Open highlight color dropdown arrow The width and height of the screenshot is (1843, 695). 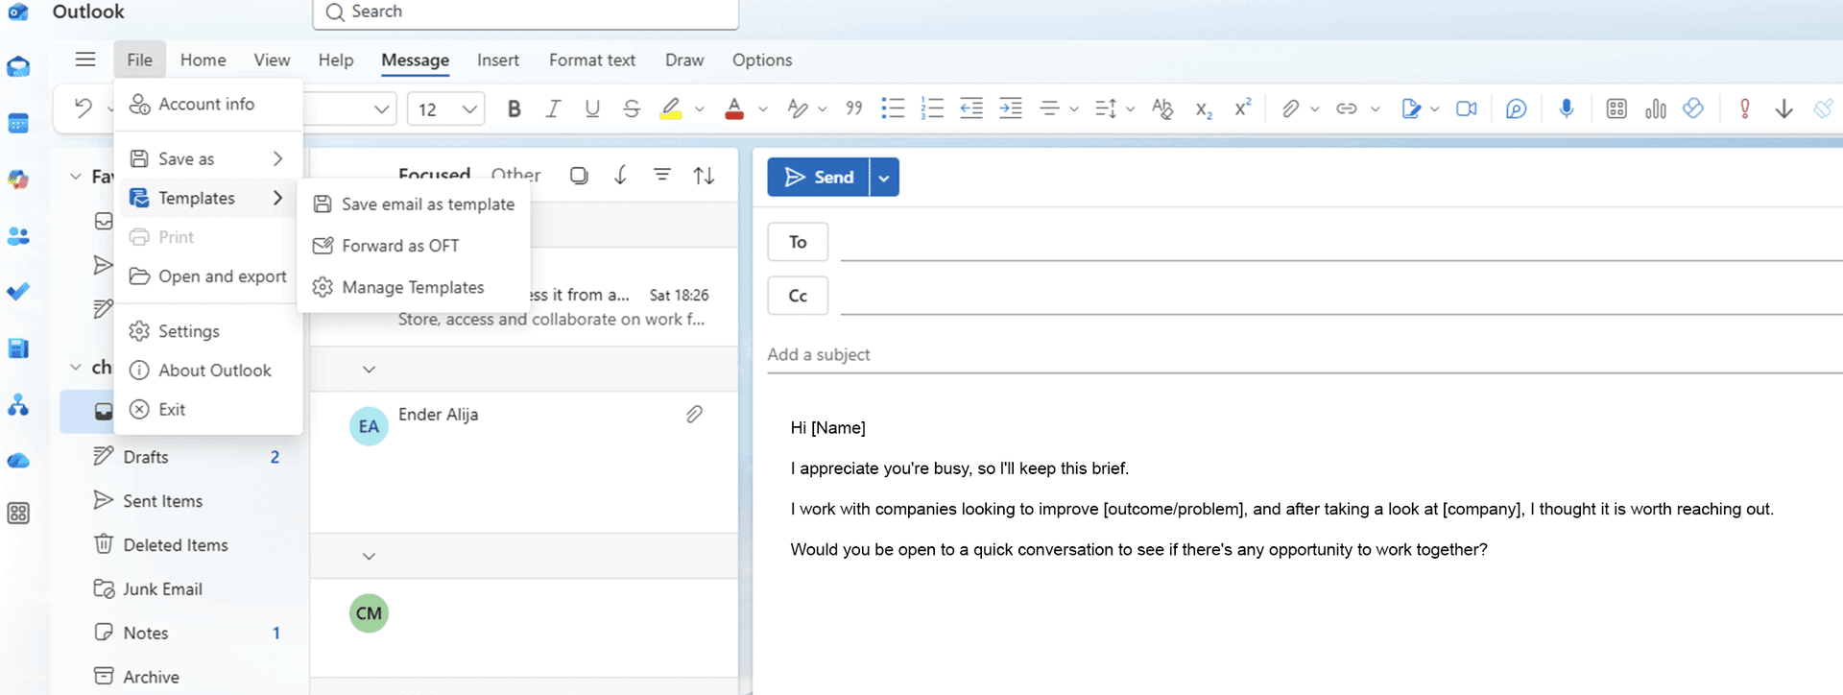(700, 109)
